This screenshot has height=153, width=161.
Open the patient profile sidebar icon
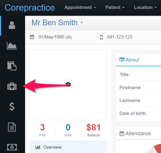pyautogui.click(x=12, y=25)
